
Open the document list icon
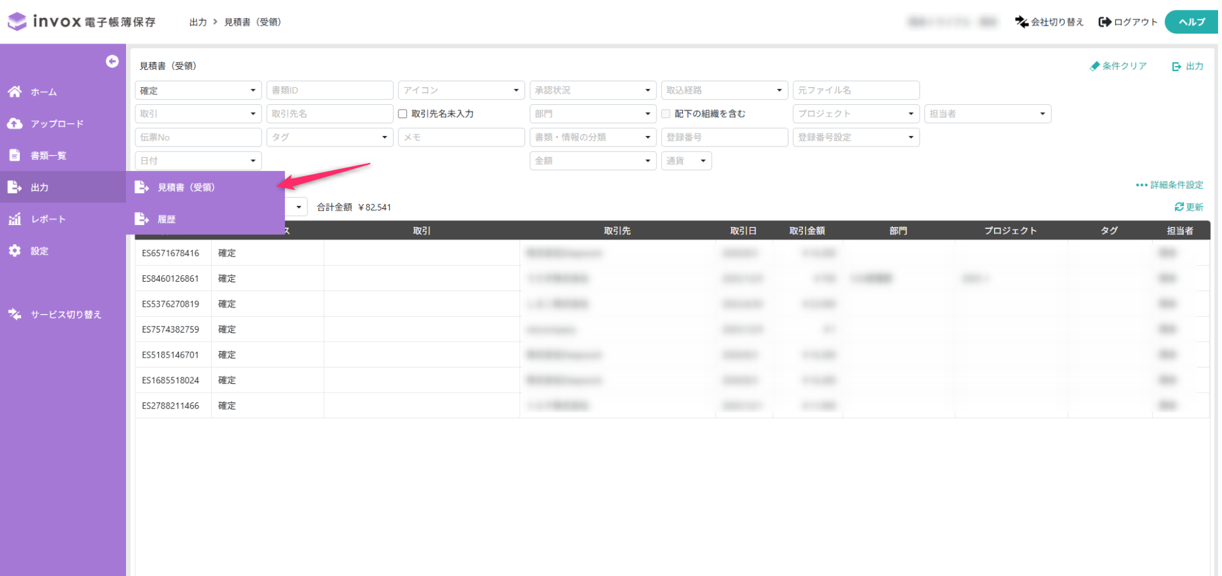15,155
